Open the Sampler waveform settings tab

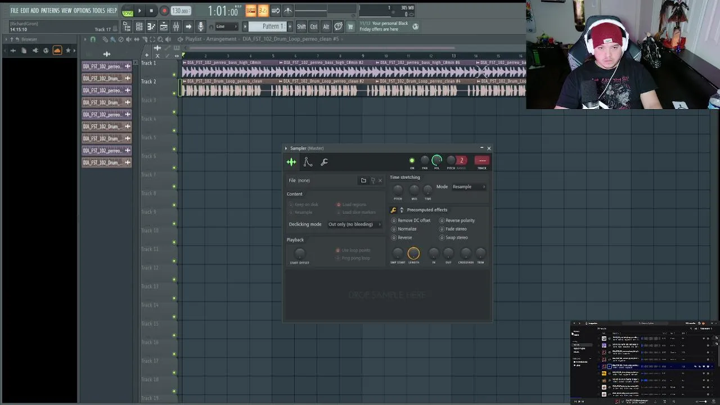point(291,162)
